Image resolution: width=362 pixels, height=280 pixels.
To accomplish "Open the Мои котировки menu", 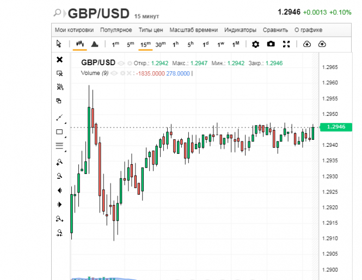I will [74, 30].
